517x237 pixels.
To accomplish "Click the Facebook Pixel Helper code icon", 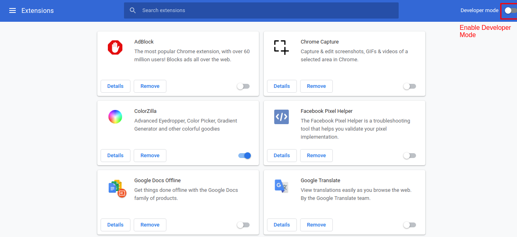I will click(x=282, y=117).
